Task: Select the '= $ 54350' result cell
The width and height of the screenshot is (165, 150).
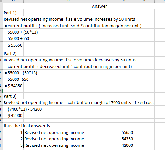Action: point(13,86)
